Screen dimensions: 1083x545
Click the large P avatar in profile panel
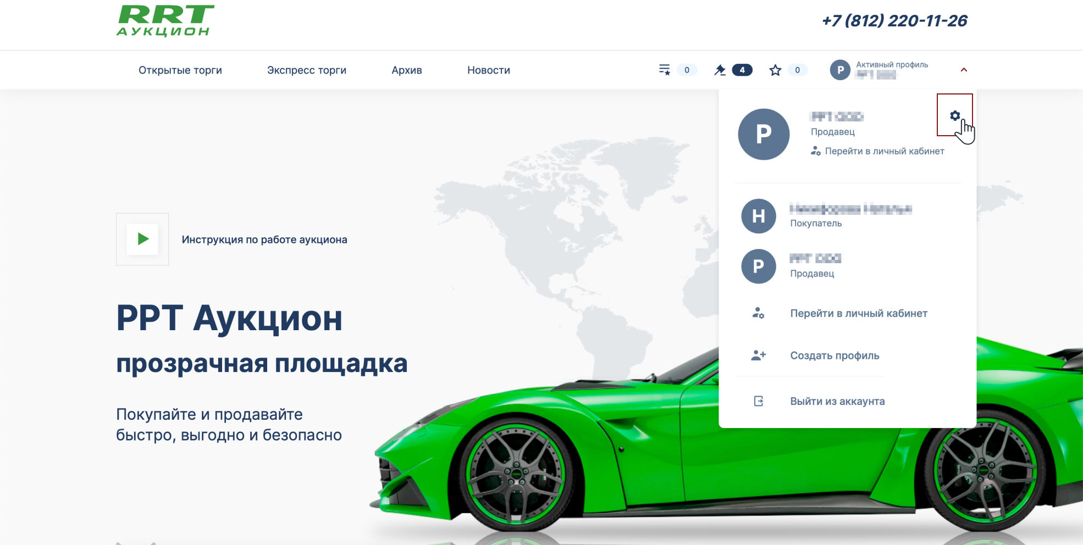click(764, 134)
